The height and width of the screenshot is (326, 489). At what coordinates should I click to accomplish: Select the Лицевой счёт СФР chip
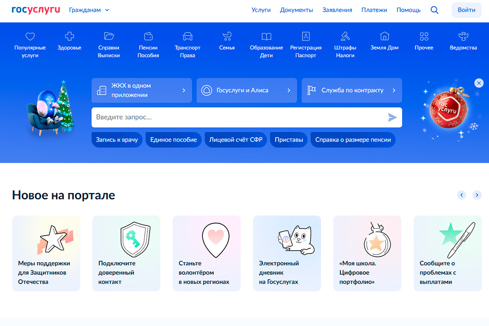236,140
